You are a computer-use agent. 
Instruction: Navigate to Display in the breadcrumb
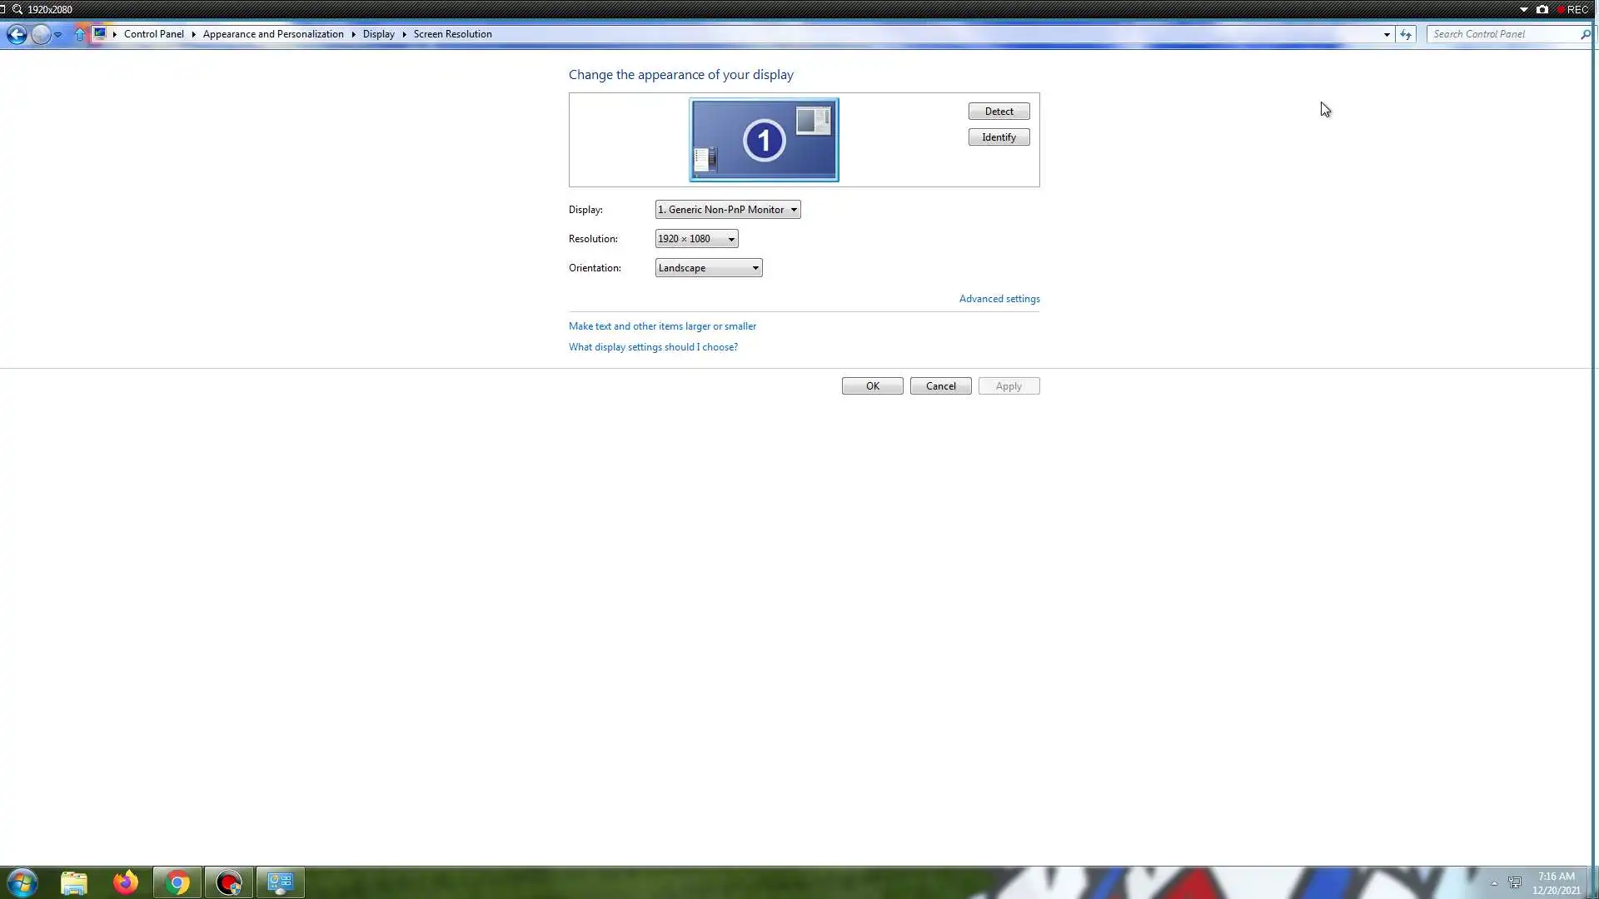378,34
